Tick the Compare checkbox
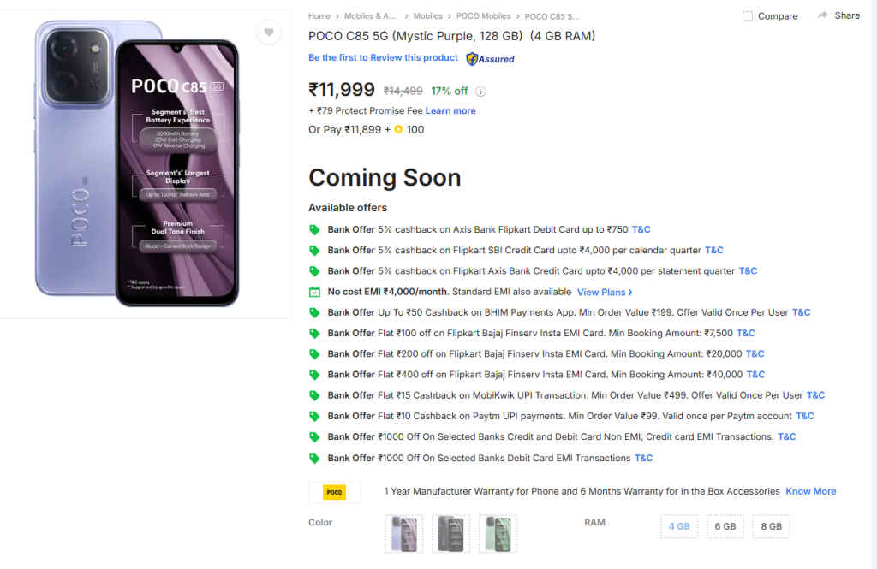This screenshot has width=877, height=569. (x=748, y=16)
